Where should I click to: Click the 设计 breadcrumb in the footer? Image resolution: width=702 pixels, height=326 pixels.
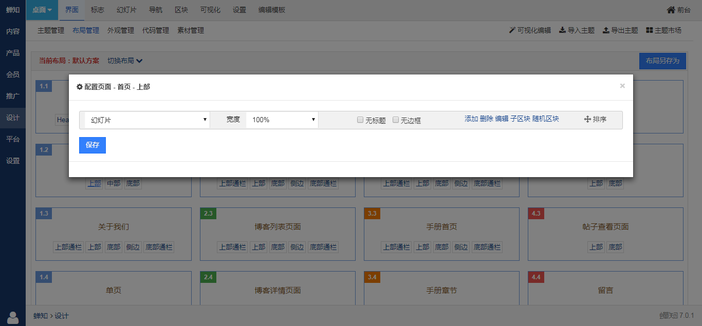coord(62,316)
